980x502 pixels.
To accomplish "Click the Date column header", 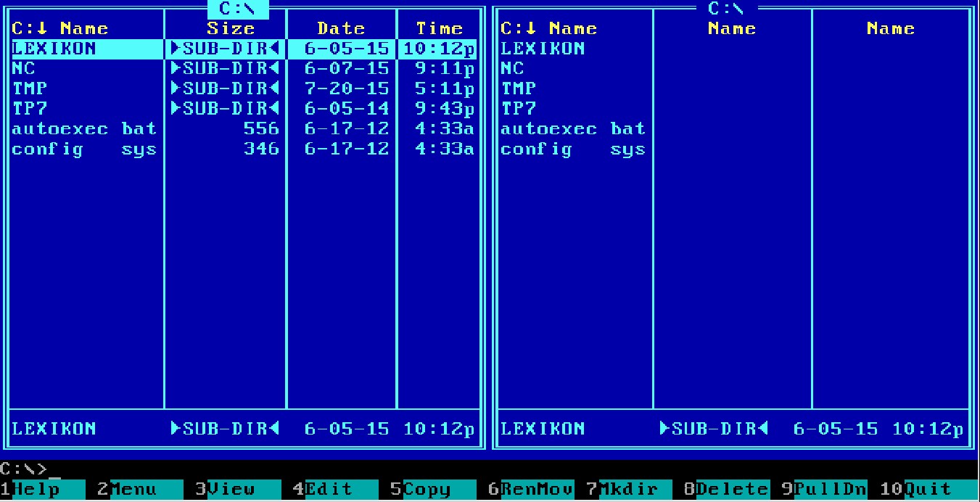I will click(341, 28).
